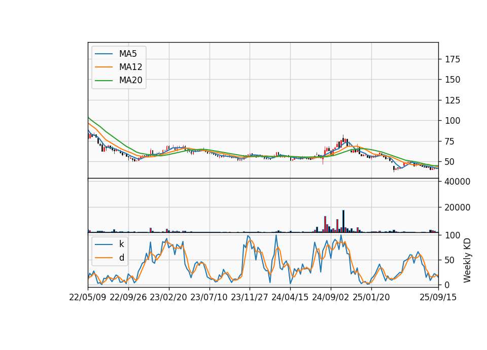Screen dimensions: 487x350
Task: Click the orange MA12 legend line sample
Action: click(103, 67)
